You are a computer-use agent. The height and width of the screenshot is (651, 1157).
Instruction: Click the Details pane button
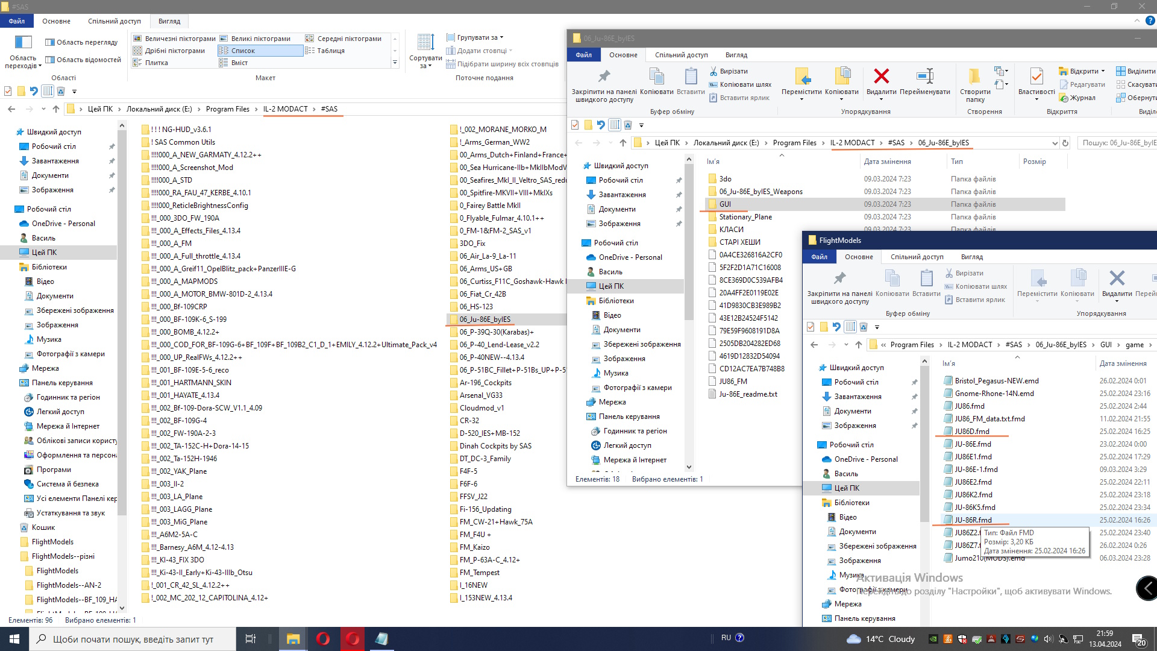pos(83,60)
